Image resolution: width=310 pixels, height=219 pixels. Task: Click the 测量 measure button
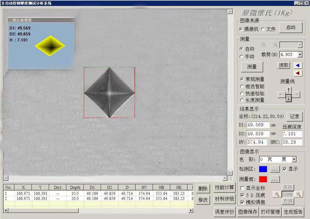point(252,67)
